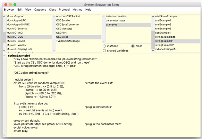Open the View menu
The height and width of the screenshot is (139, 202).
click(28, 10)
